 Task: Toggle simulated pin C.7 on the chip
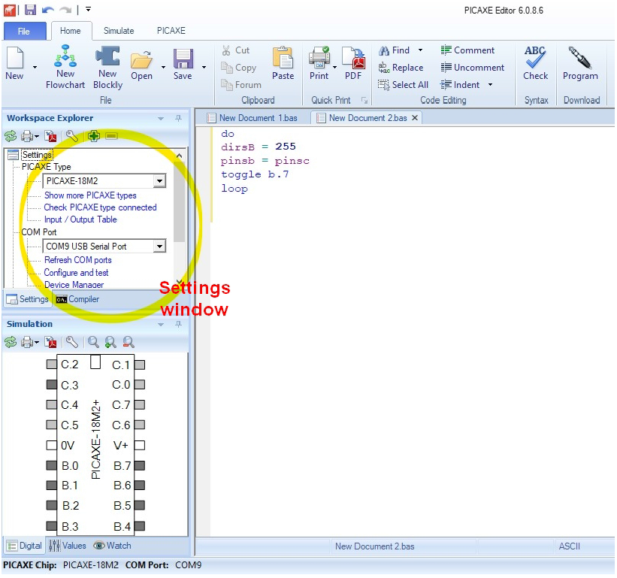[x=140, y=404]
